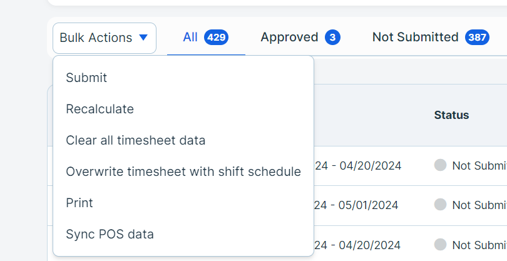Switch to the All tab
Image resolution: width=507 pixels, height=261 pixels.
190,37
